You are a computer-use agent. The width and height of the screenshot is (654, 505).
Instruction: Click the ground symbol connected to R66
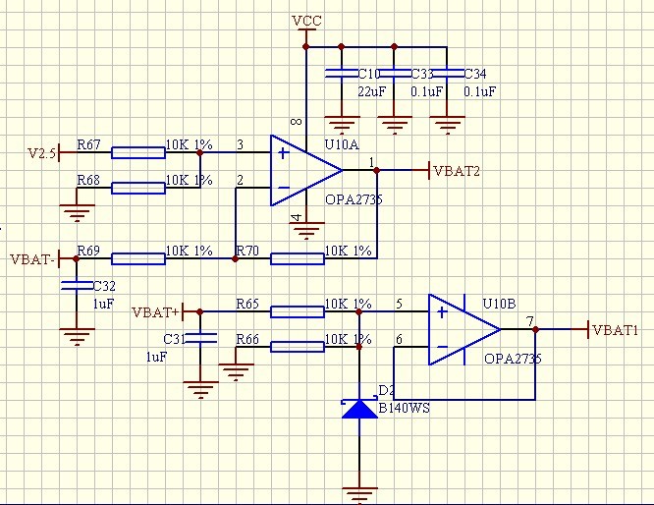pos(236,372)
